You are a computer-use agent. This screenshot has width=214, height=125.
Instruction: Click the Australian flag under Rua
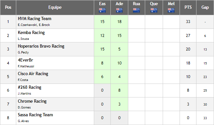click(136, 10)
